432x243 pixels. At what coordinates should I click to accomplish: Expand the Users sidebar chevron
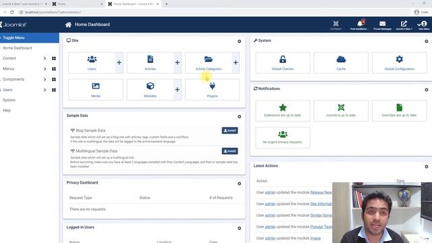(x=45, y=90)
